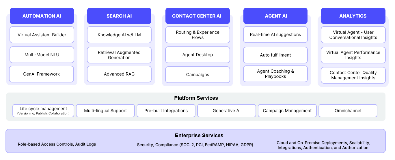Open Knowledge AI w/LLM box
395x160 pixels.
click(119, 35)
